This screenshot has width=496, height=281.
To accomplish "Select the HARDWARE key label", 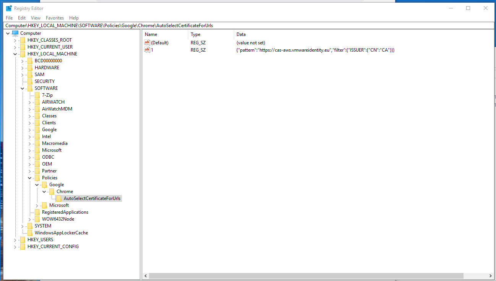I will (x=47, y=68).
